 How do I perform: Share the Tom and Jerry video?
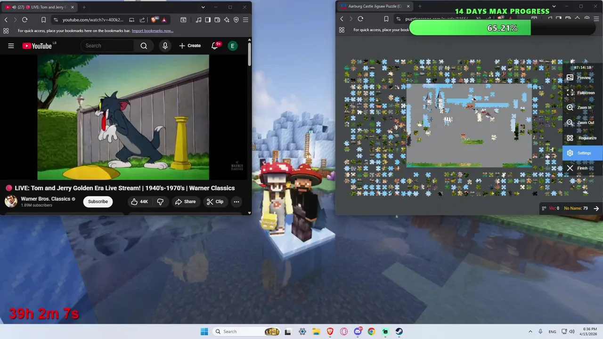pyautogui.click(x=185, y=202)
